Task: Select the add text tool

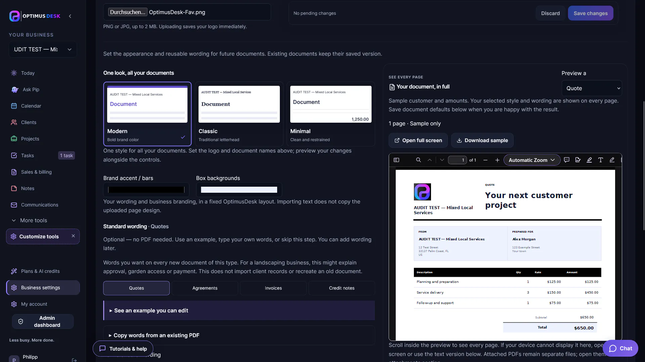Action: click(x=600, y=160)
